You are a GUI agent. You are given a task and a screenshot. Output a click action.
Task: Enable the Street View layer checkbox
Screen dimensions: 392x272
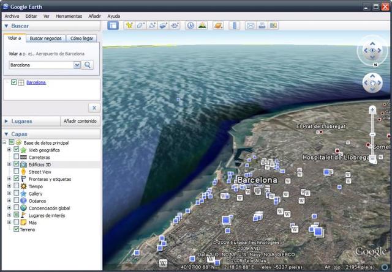pyautogui.click(x=17, y=171)
